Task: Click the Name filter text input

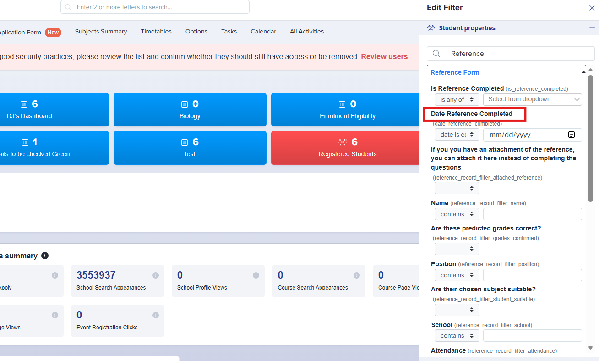Action: click(532, 214)
